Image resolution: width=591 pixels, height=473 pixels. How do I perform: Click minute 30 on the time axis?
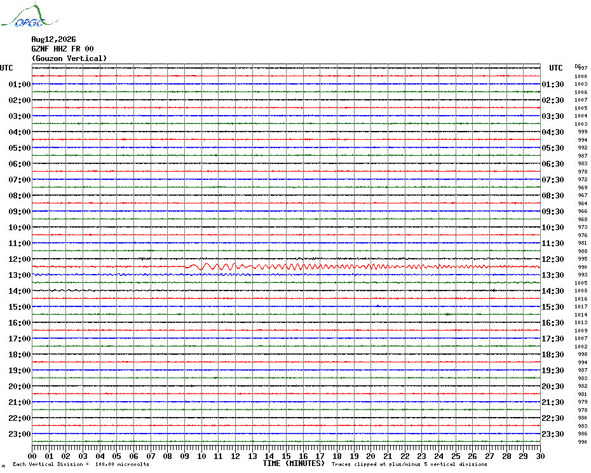coord(541,456)
